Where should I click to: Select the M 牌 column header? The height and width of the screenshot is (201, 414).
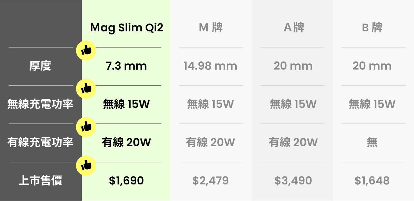[211, 28]
